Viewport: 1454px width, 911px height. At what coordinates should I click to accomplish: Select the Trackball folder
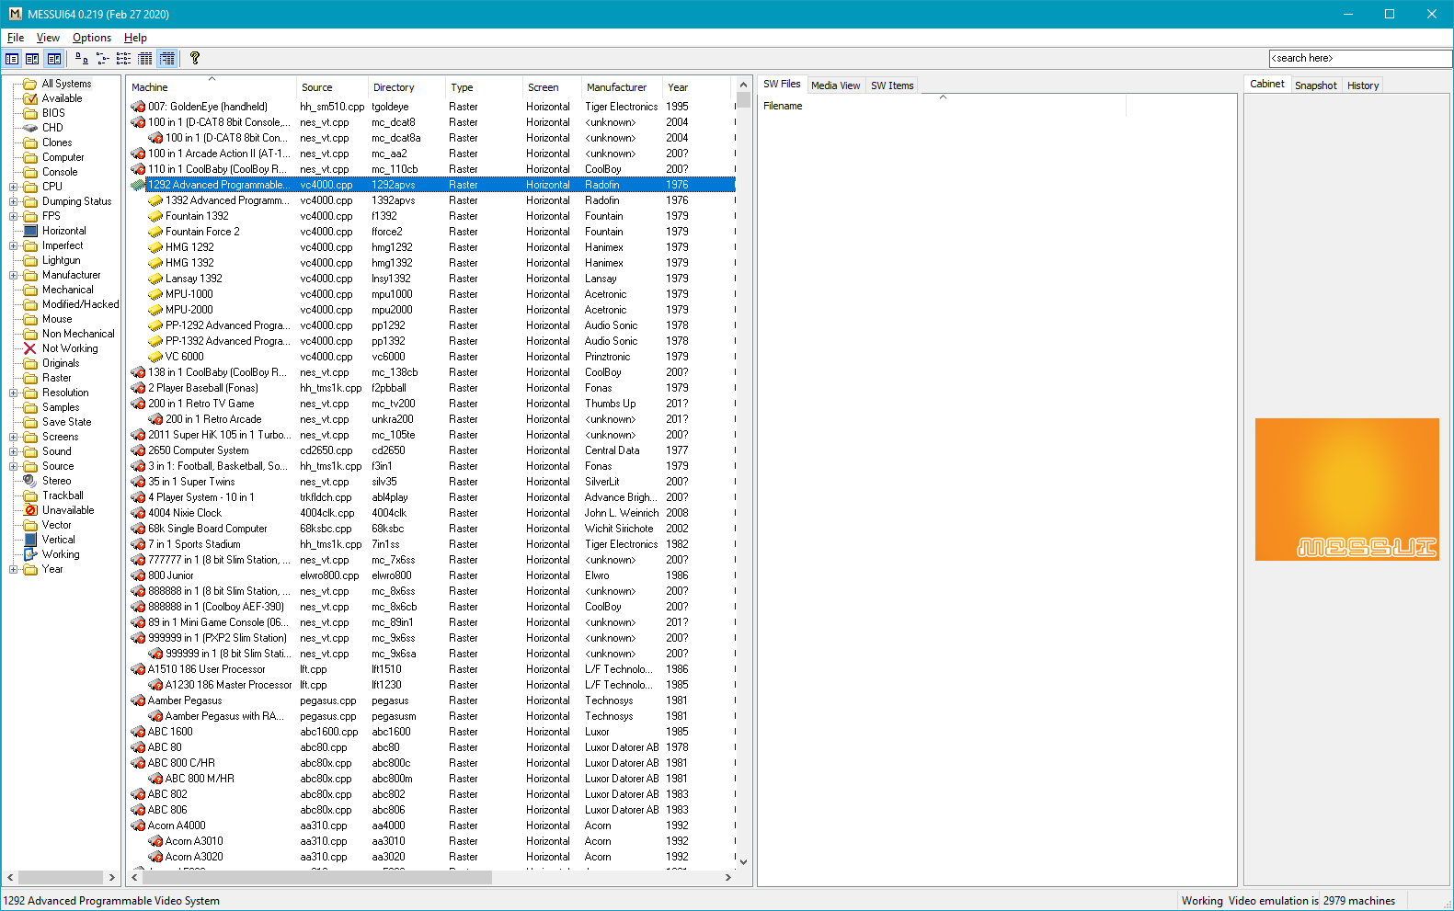pyautogui.click(x=53, y=495)
